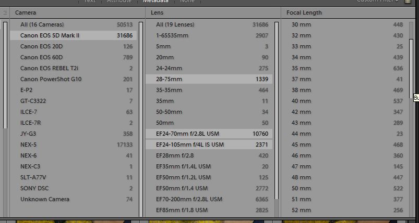Select EF35mm f/1.4L USM lens
The height and width of the screenshot is (223, 419).
click(209, 166)
